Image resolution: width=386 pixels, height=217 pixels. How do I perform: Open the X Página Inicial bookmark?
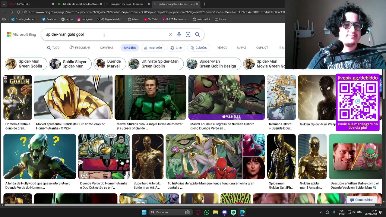109,19
